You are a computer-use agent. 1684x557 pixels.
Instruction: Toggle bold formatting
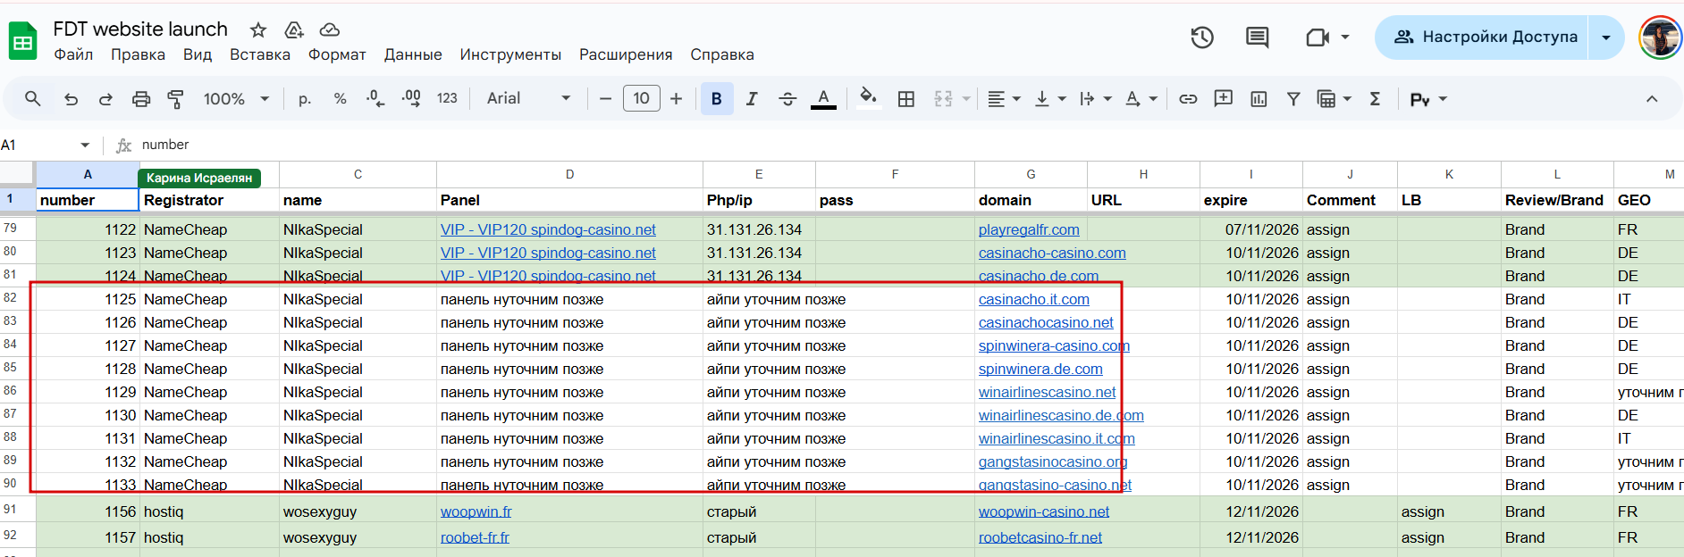[x=717, y=99]
